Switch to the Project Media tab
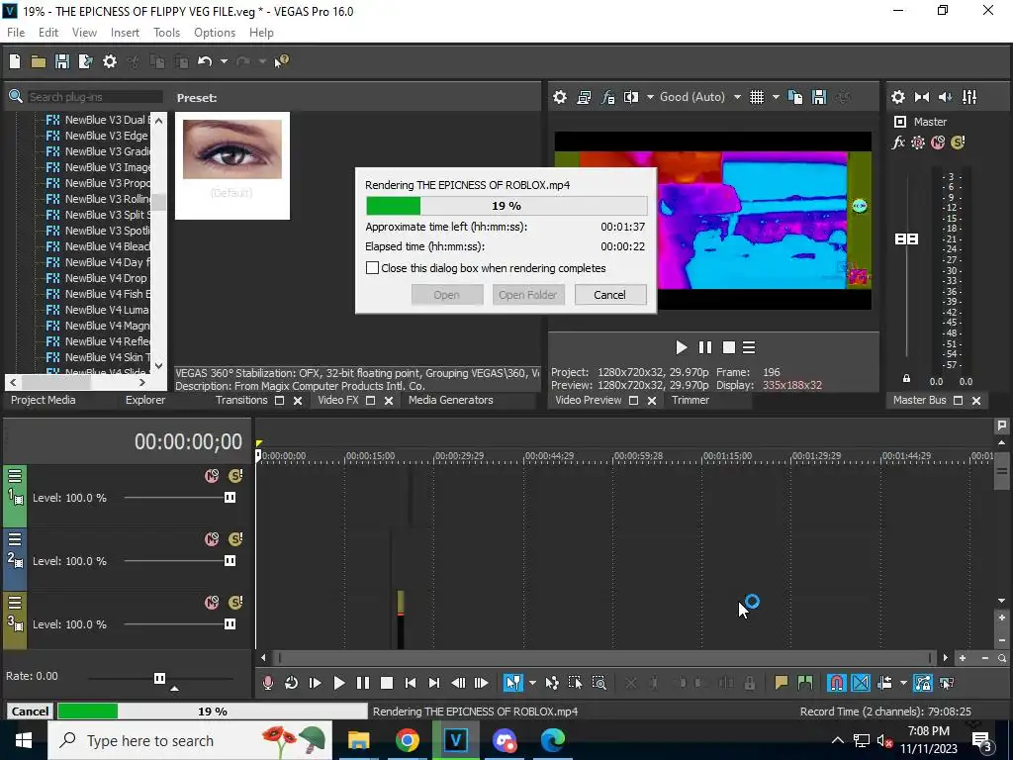 point(44,400)
